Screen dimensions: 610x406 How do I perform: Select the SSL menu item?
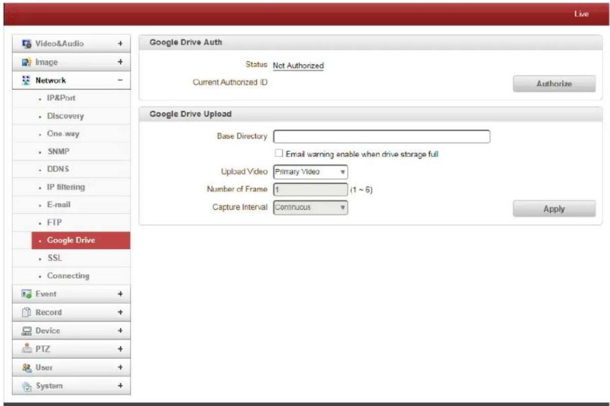point(54,258)
